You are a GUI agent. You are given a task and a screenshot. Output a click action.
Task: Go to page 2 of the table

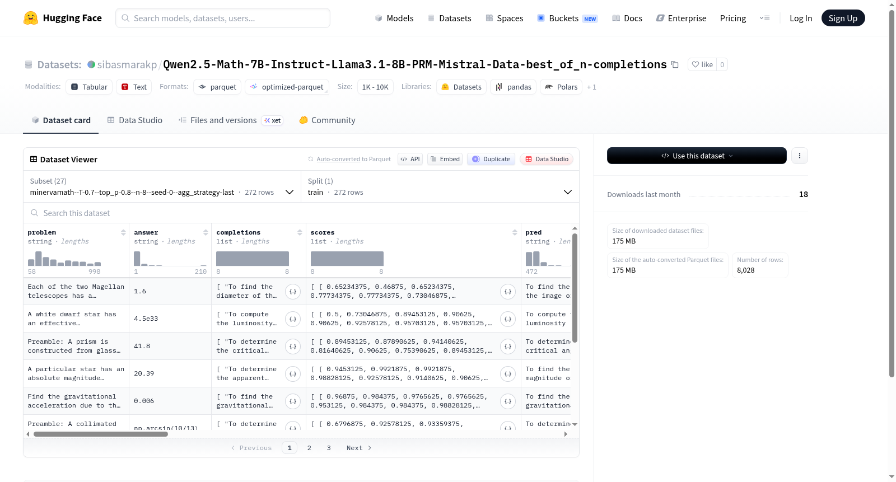pyautogui.click(x=309, y=448)
